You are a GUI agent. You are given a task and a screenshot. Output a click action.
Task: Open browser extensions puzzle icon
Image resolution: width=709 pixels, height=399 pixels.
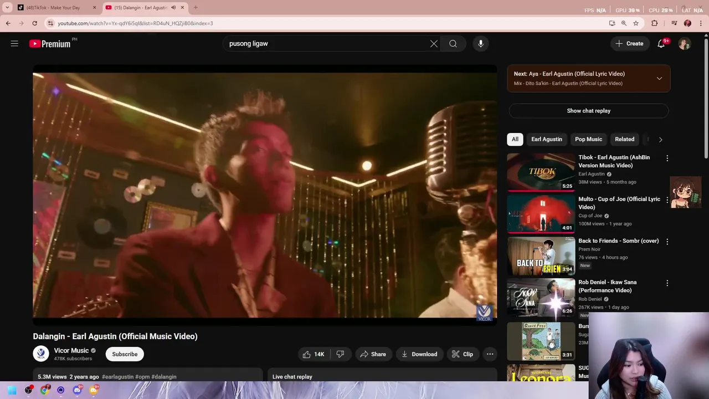click(655, 23)
